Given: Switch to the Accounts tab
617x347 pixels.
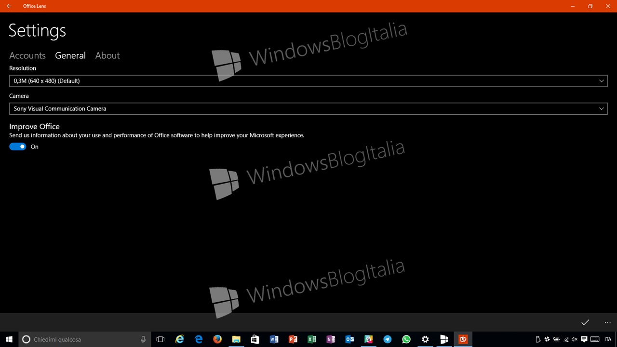Looking at the screenshot, I should 27,55.
